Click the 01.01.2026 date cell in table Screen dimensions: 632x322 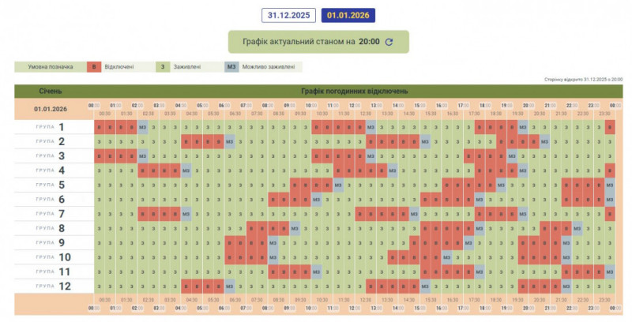point(50,108)
